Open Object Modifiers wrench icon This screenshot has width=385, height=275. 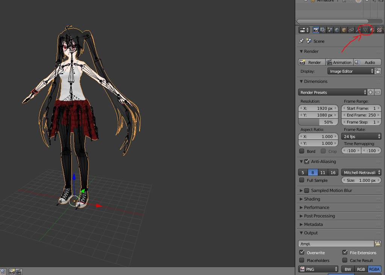pos(358,30)
